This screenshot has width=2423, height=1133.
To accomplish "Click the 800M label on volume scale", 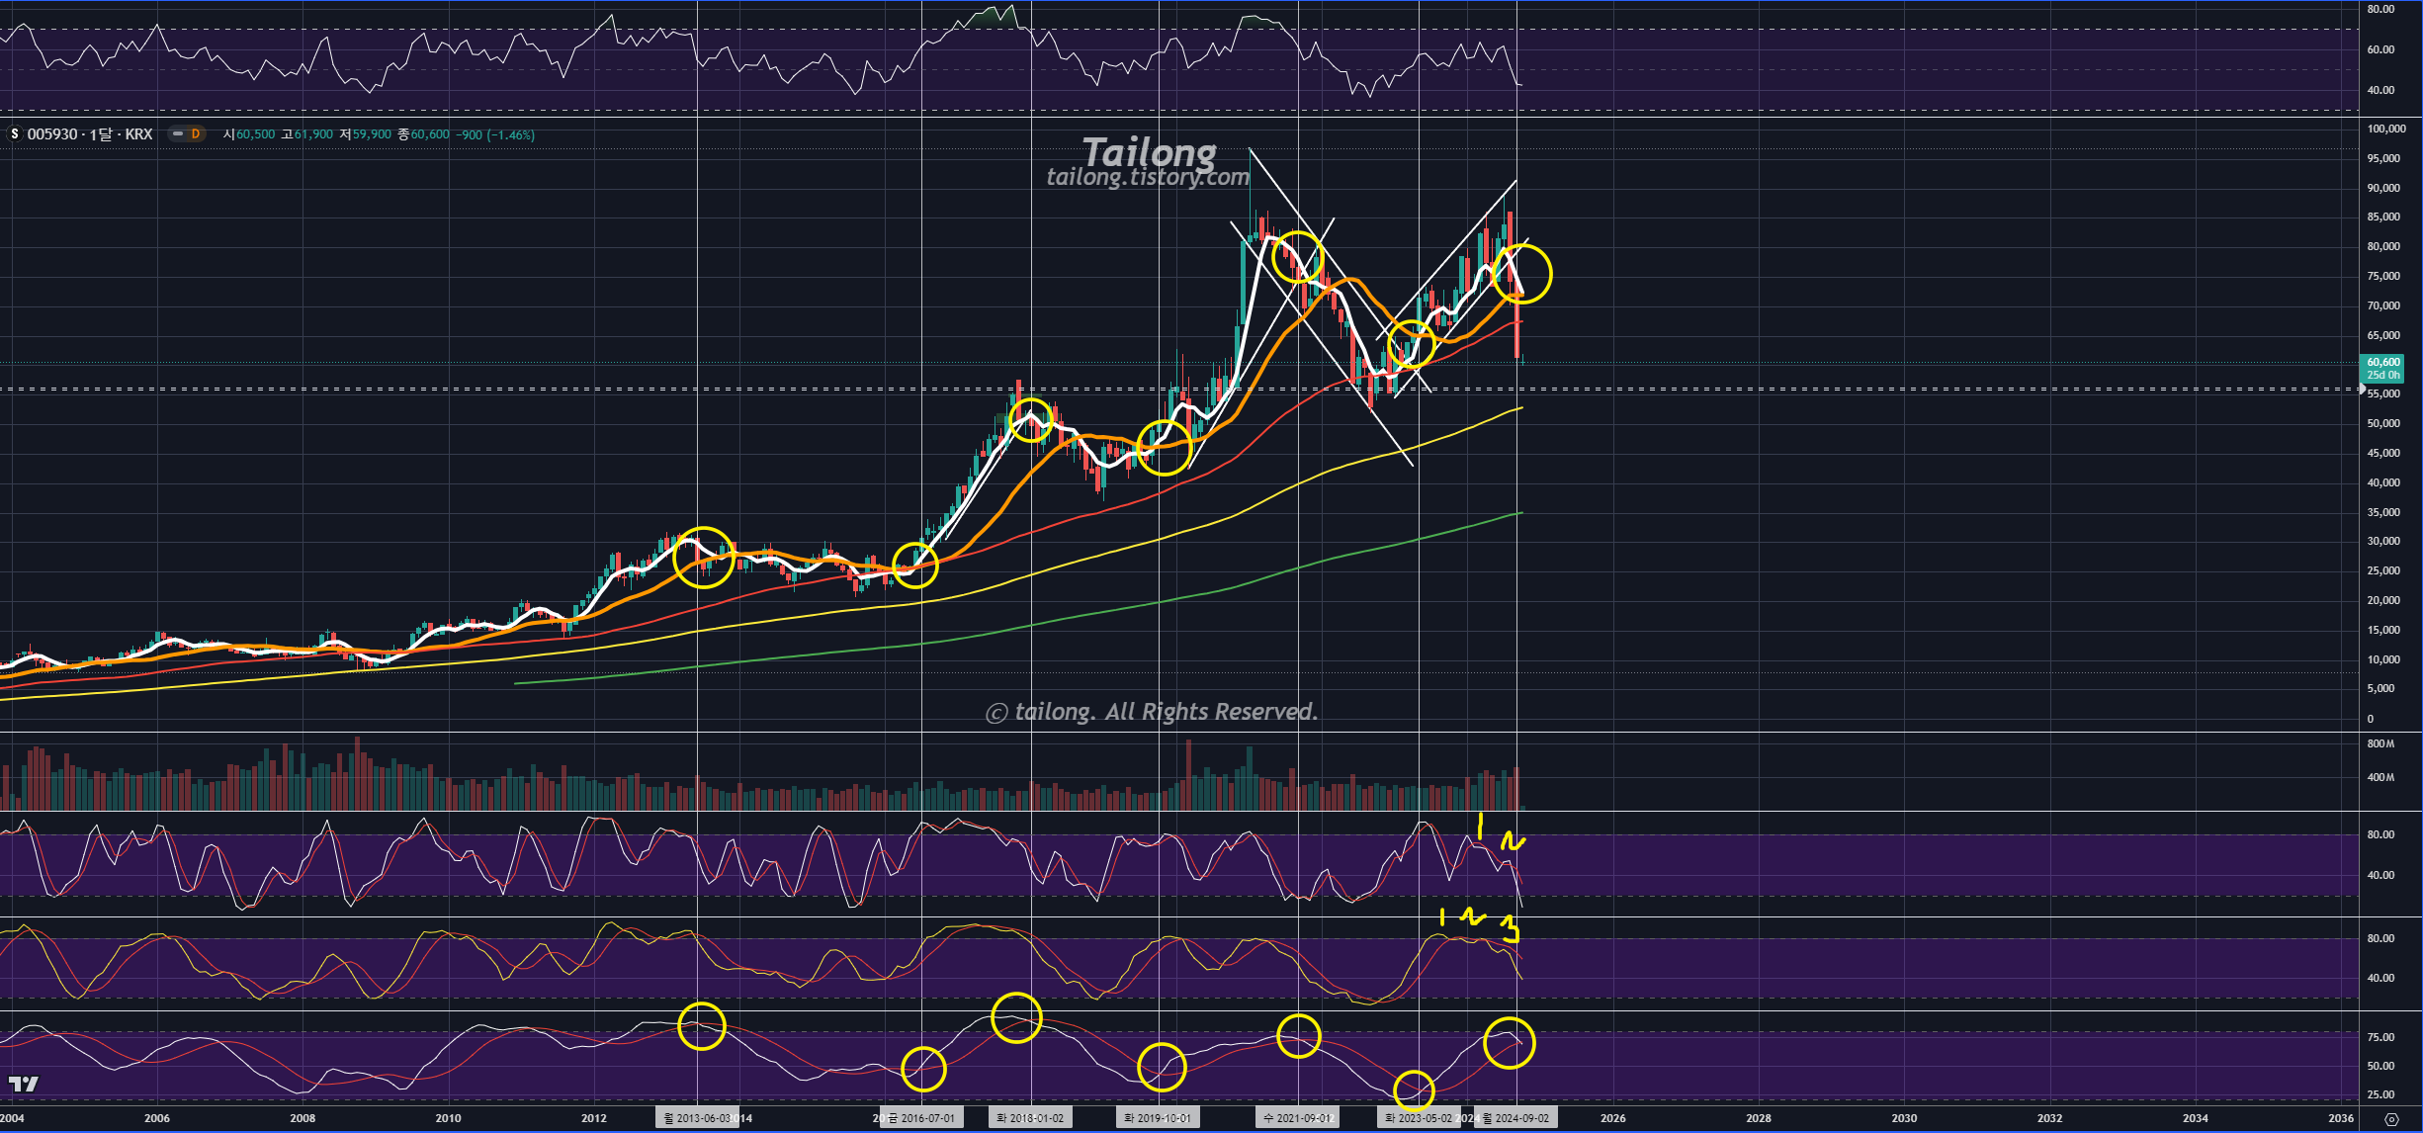I will click(x=2380, y=743).
